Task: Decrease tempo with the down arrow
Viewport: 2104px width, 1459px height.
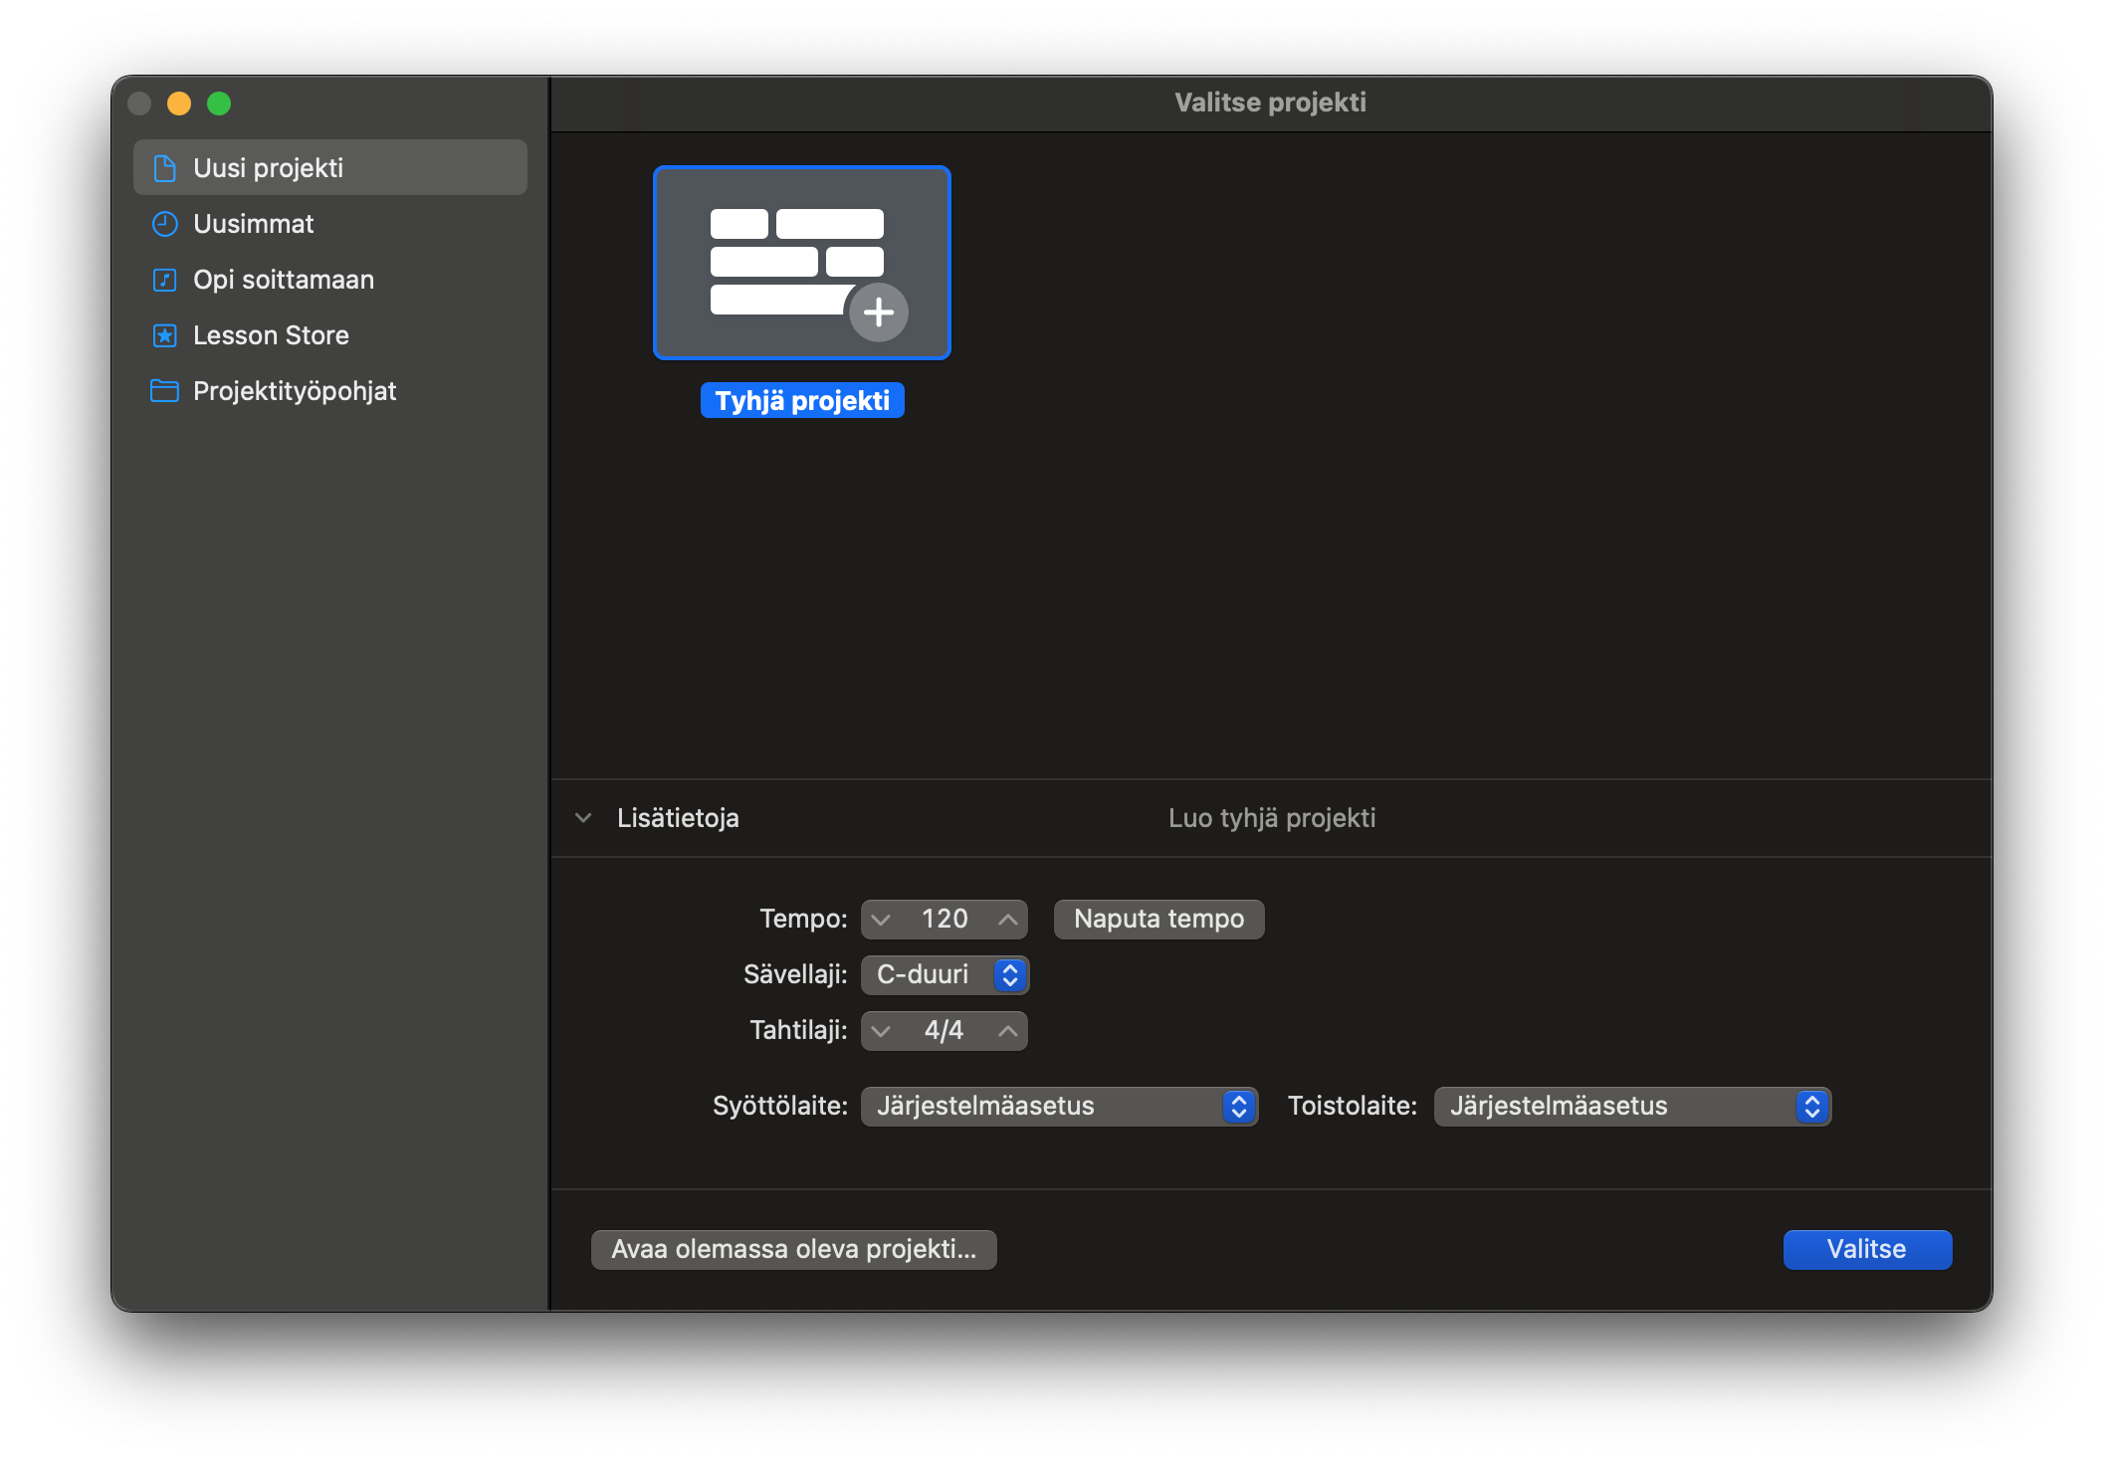Action: point(881,919)
